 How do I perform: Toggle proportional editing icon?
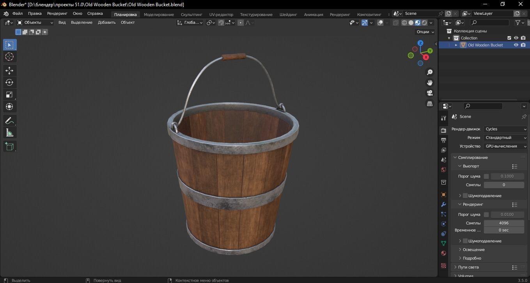(x=241, y=23)
